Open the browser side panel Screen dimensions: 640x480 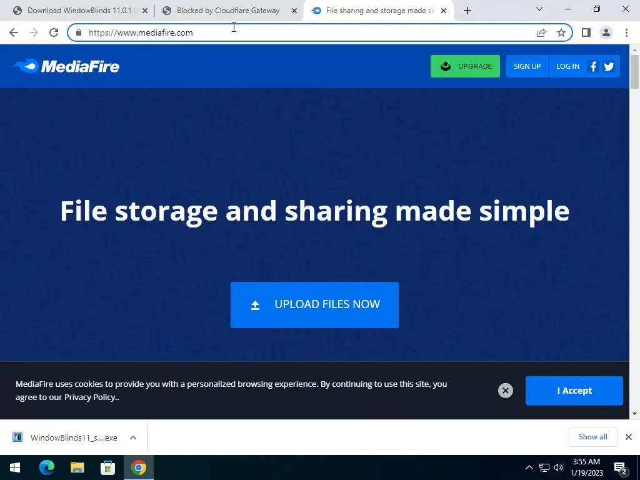(x=586, y=32)
